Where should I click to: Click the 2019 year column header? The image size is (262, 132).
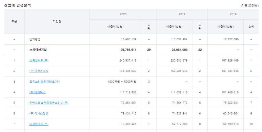pyautogui.click(x=182, y=14)
